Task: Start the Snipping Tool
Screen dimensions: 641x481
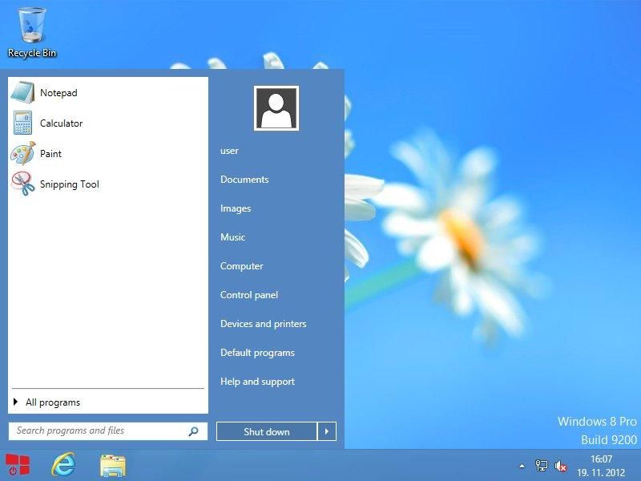Action: (x=68, y=184)
